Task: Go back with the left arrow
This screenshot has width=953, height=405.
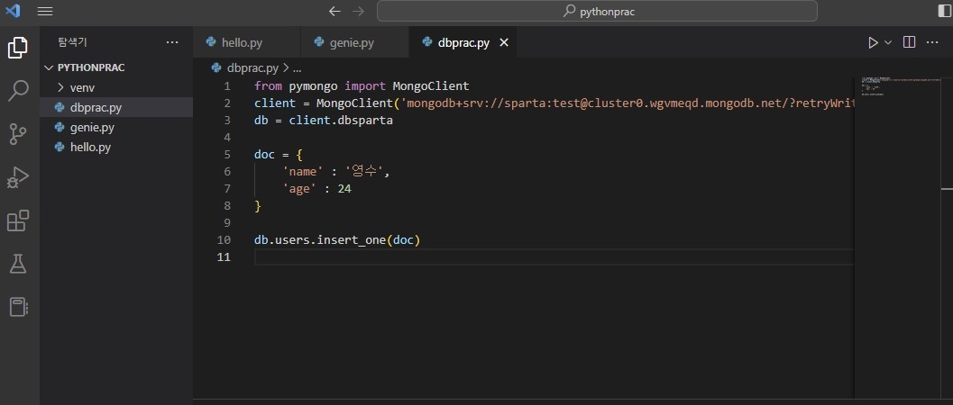Action: (334, 11)
